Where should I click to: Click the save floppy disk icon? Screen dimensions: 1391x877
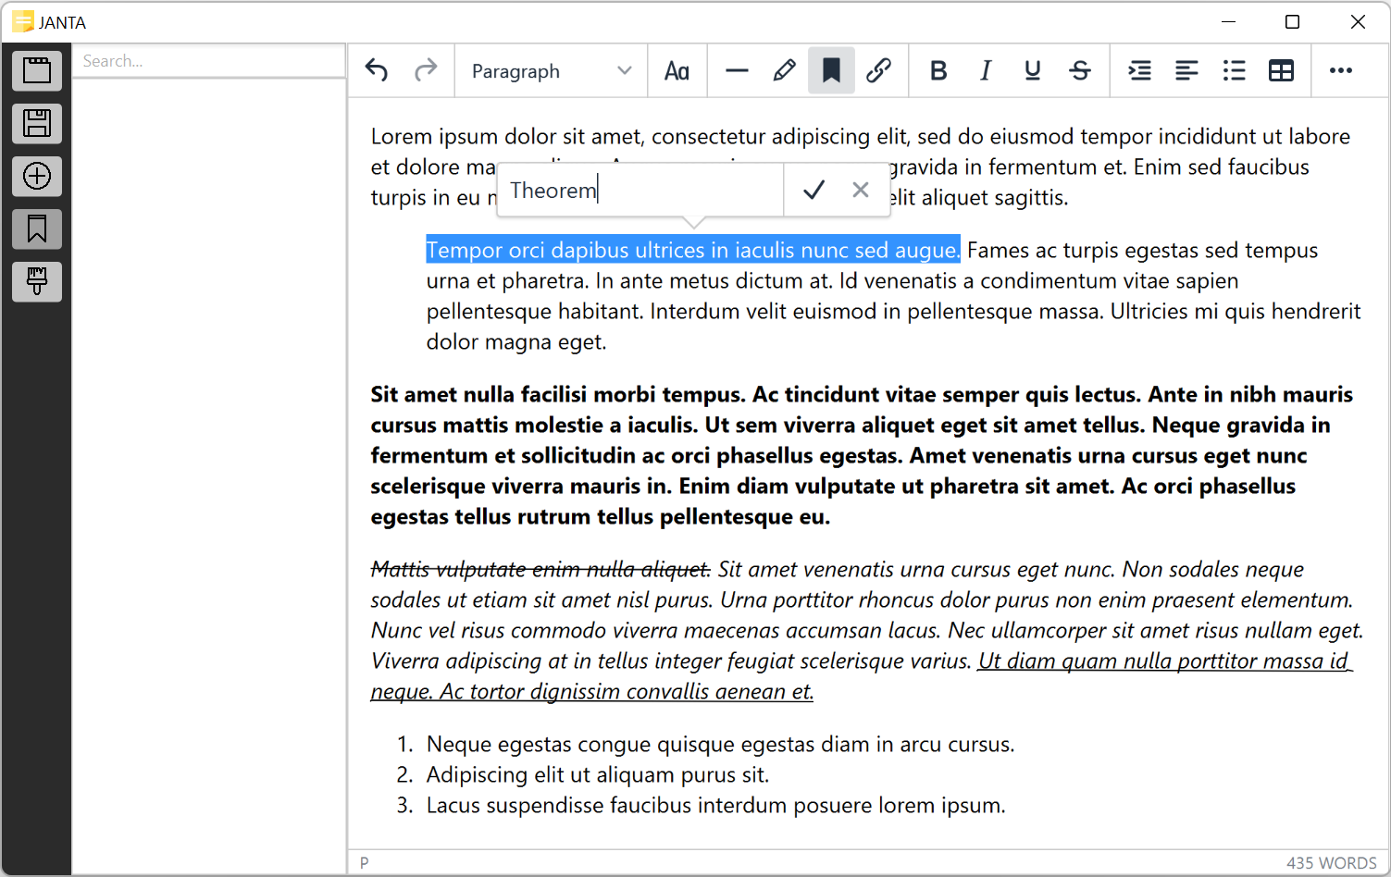[37, 123]
